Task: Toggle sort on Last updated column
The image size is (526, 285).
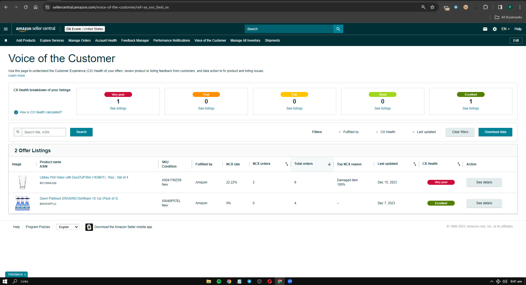Action: [415, 164]
